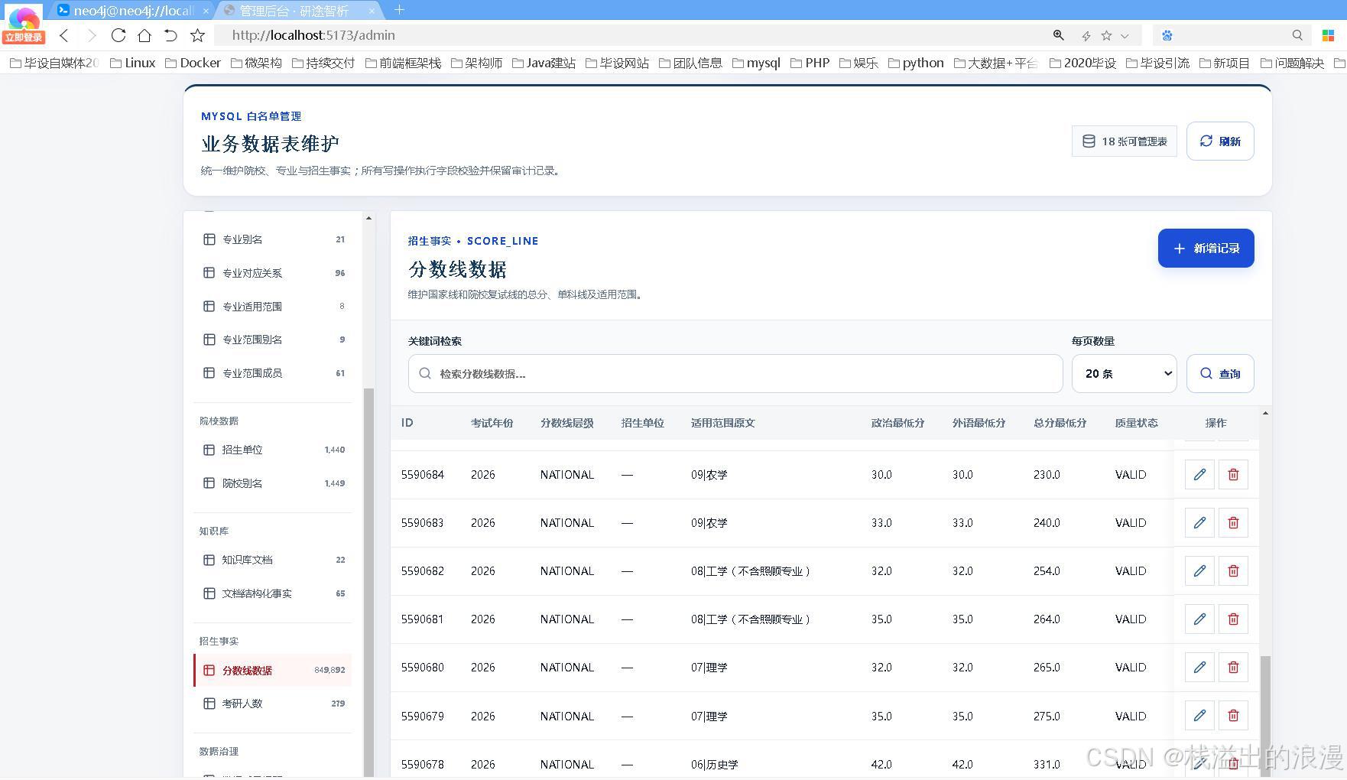1347x780 pixels.
Task: Click the Baidu paw search engine icon
Action: pyautogui.click(x=1167, y=35)
